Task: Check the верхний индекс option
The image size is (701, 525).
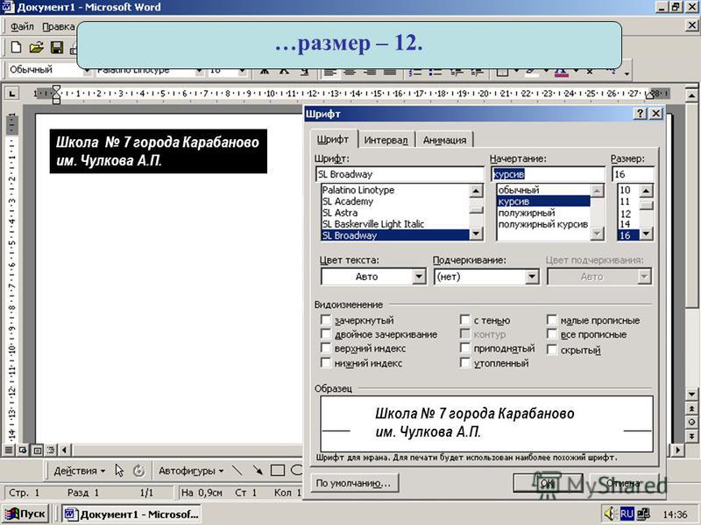Action: coord(325,347)
